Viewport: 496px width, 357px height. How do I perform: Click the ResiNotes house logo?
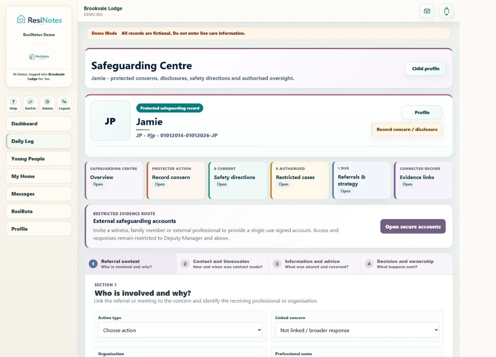21,19
